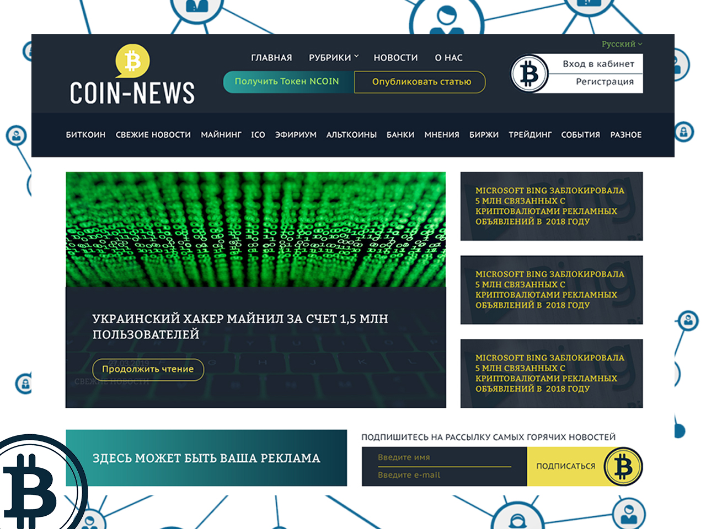Click the Получить Токен NCOIN button

pos(288,82)
